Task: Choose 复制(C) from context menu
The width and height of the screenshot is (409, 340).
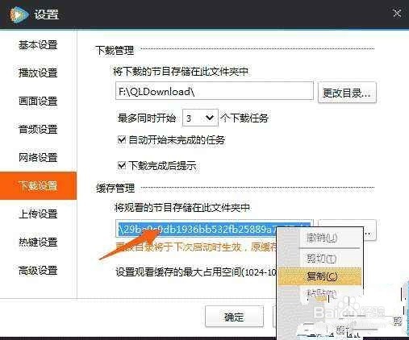Action: coord(319,276)
